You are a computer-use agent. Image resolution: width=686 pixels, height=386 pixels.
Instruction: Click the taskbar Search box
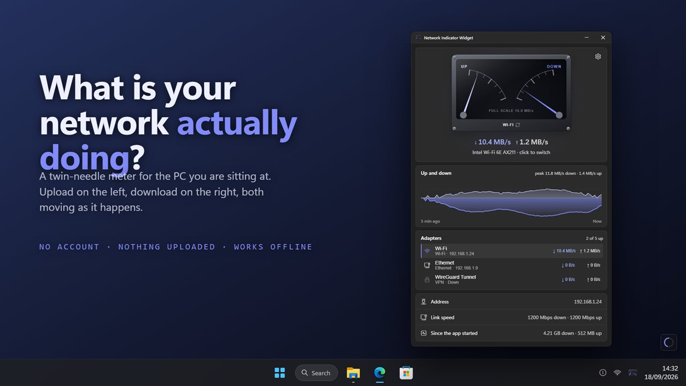[316, 373]
